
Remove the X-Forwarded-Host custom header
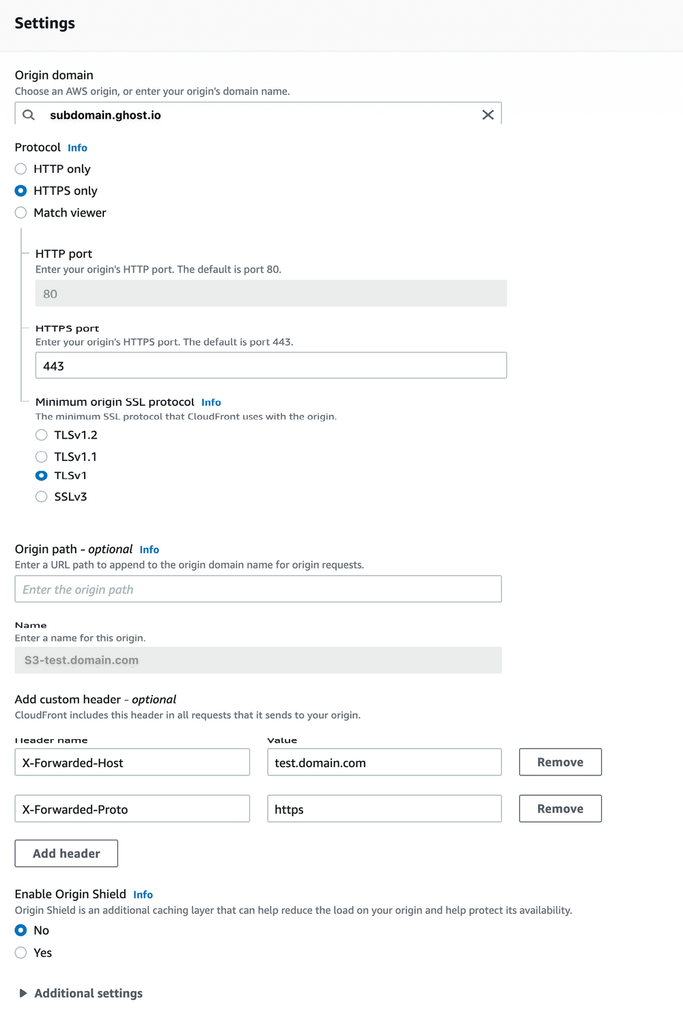(x=560, y=762)
